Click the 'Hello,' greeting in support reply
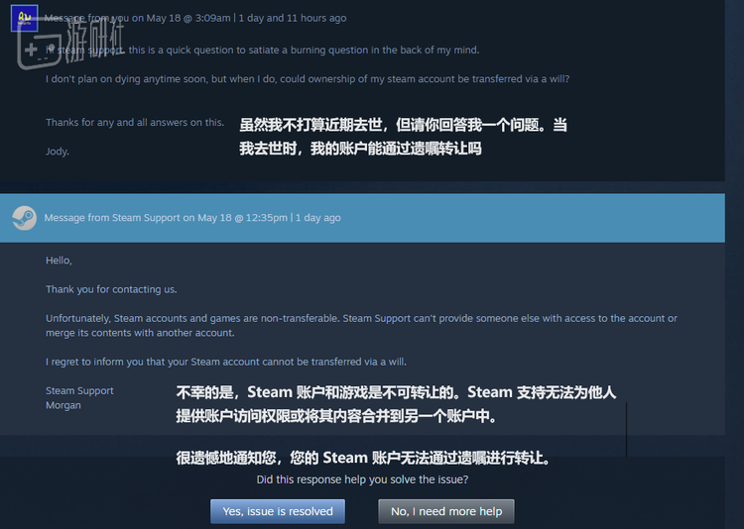The width and height of the screenshot is (744, 529). pyautogui.click(x=59, y=261)
